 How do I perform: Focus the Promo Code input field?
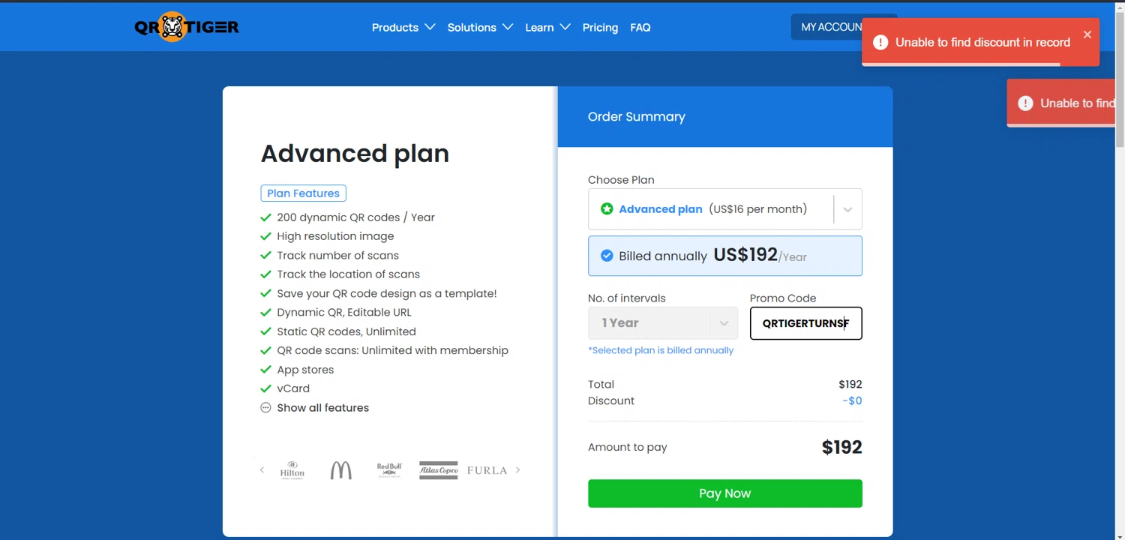pos(805,323)
